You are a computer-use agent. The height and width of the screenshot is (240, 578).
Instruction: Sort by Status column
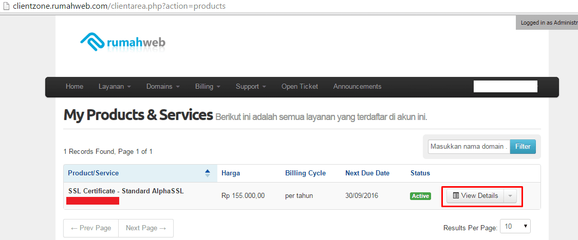420,173
